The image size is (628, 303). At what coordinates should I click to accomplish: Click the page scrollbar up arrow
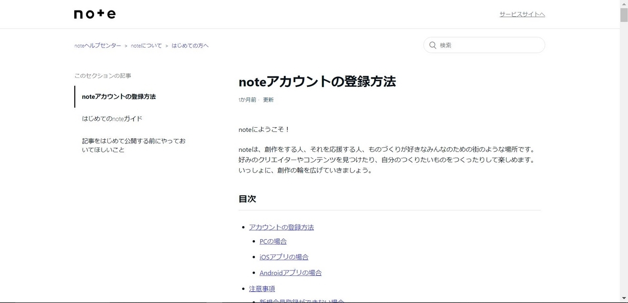pyautogui.click(x=623, y=4)
